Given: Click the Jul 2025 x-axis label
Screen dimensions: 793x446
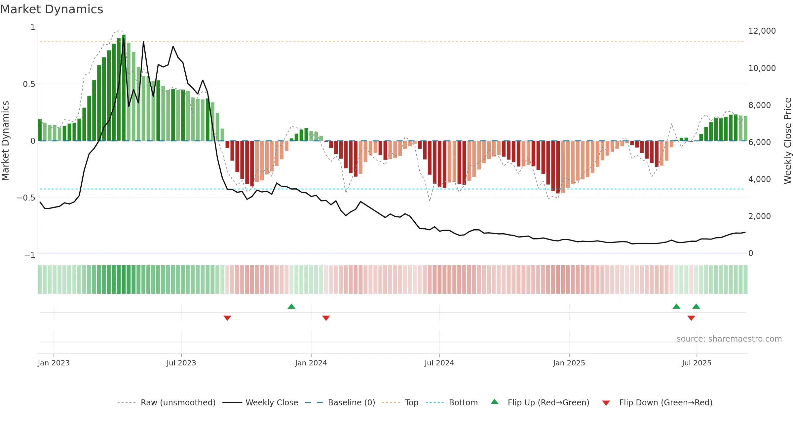Looking at the screenshot, I should 697,363.
